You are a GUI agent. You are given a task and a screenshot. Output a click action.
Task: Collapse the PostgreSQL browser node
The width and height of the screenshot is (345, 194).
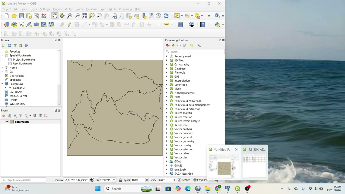pyautogui.click(x=2, y=84)
